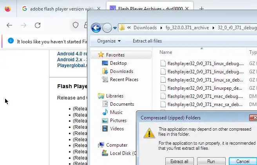Open the Playerglobal link
Image resolution: width=257 pixels, height=165 pixels.
click(x=72, y=66)
